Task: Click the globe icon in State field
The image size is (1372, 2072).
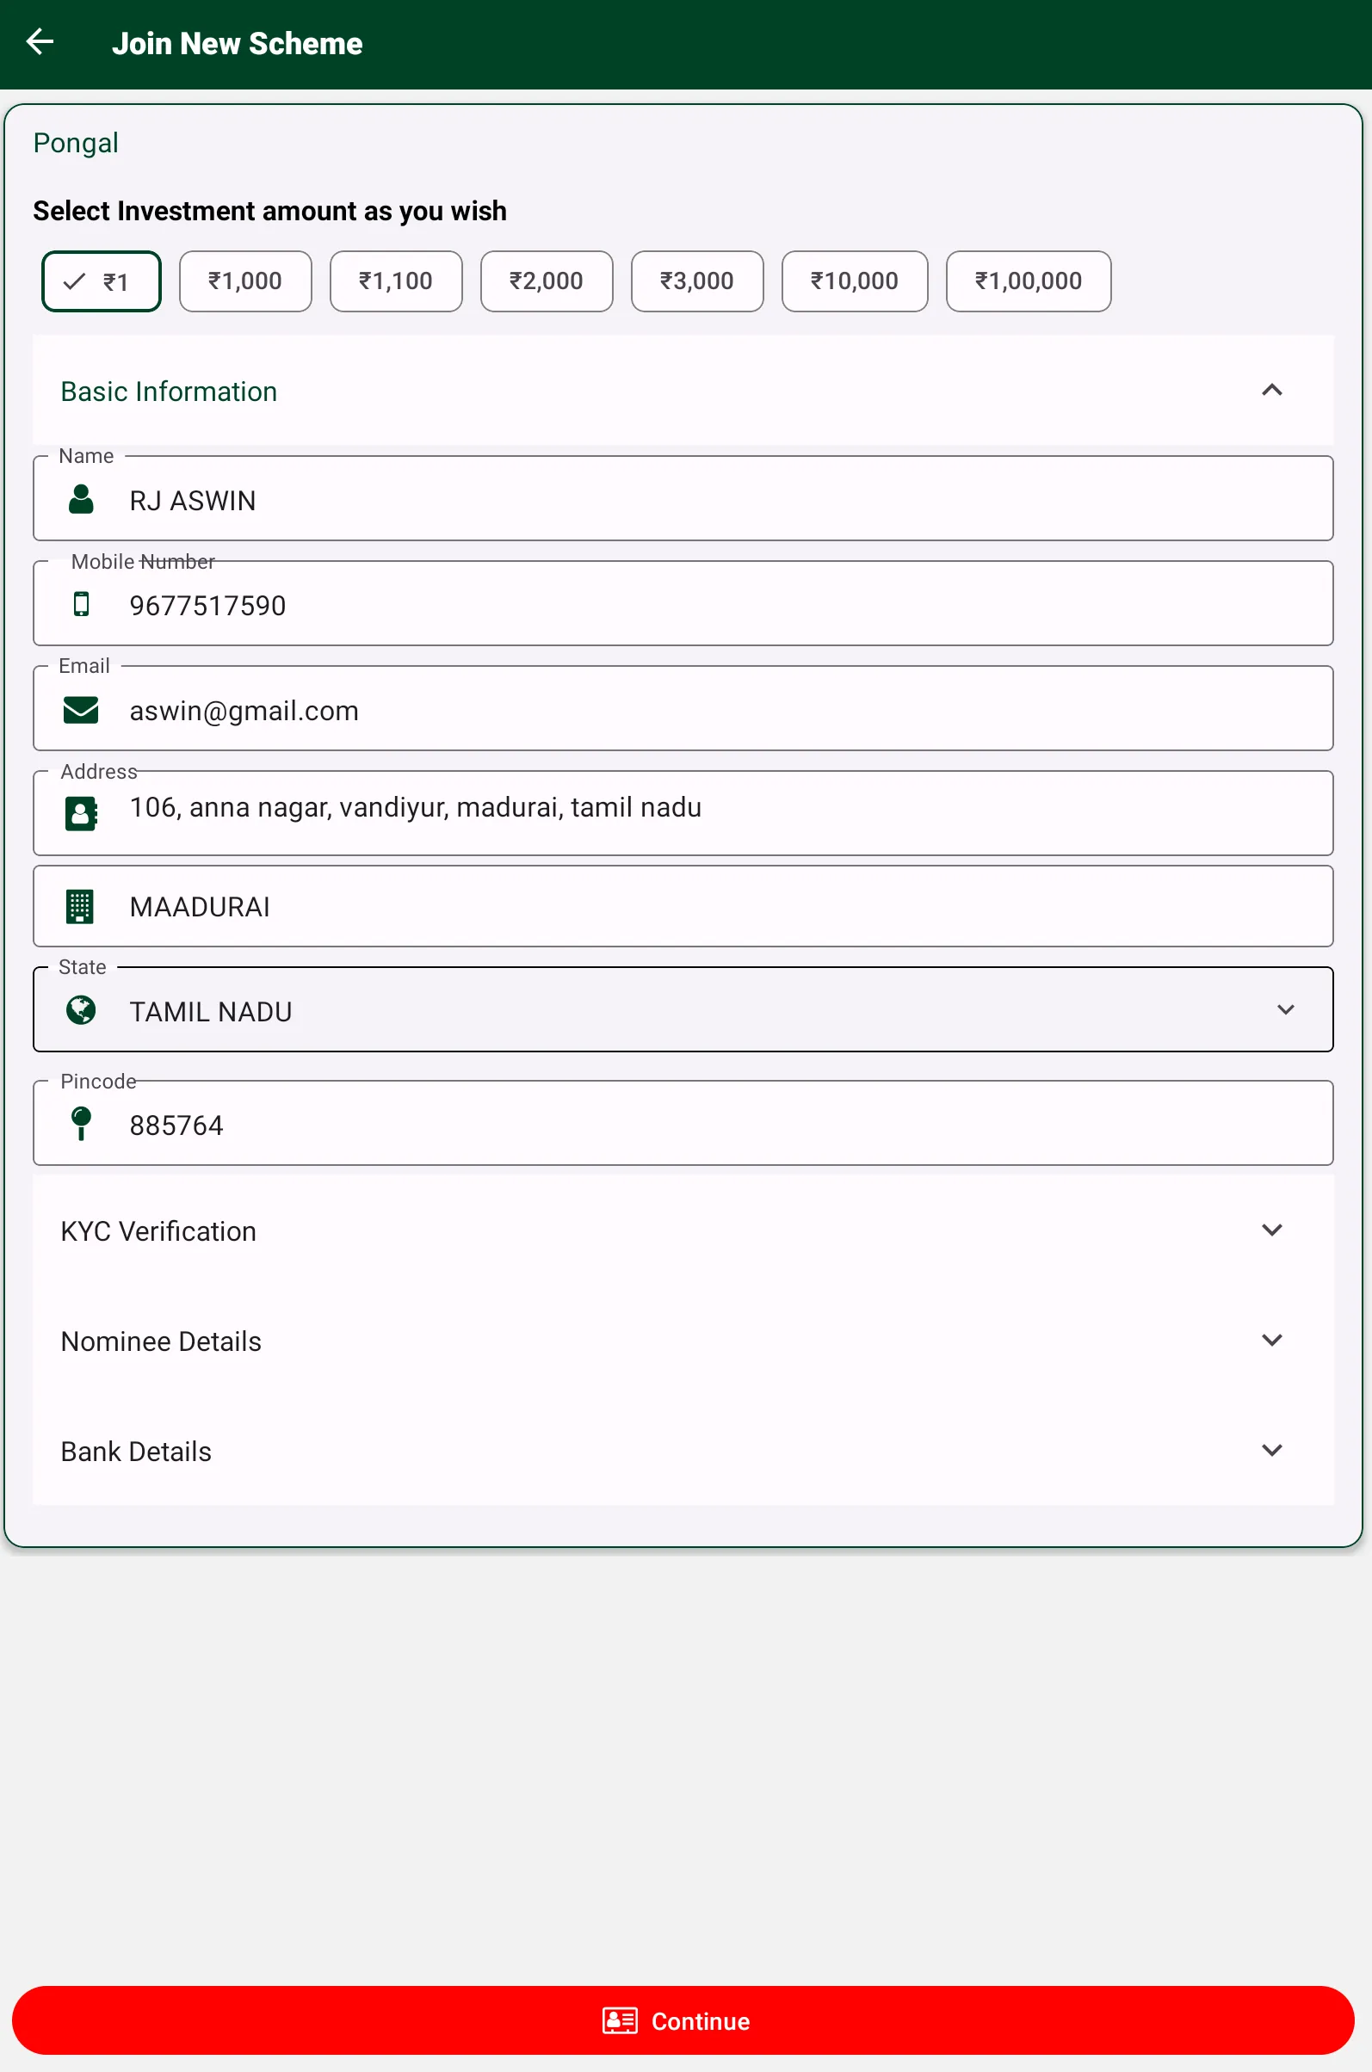Action: pyautogui.click(x=81, y=1011)
